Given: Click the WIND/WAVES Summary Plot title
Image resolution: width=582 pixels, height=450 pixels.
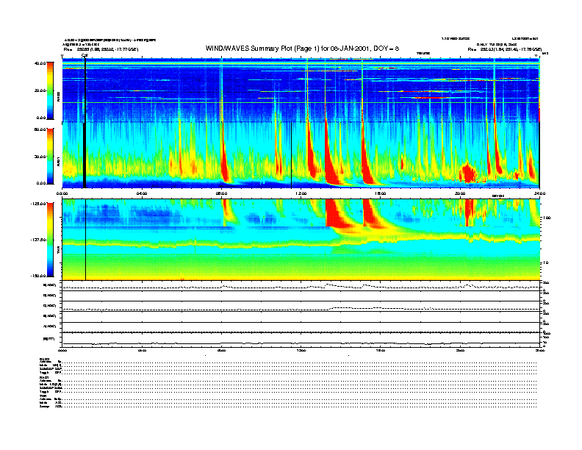Looking at the screenshot, I should pyautogui.click(x=302, y=49).
